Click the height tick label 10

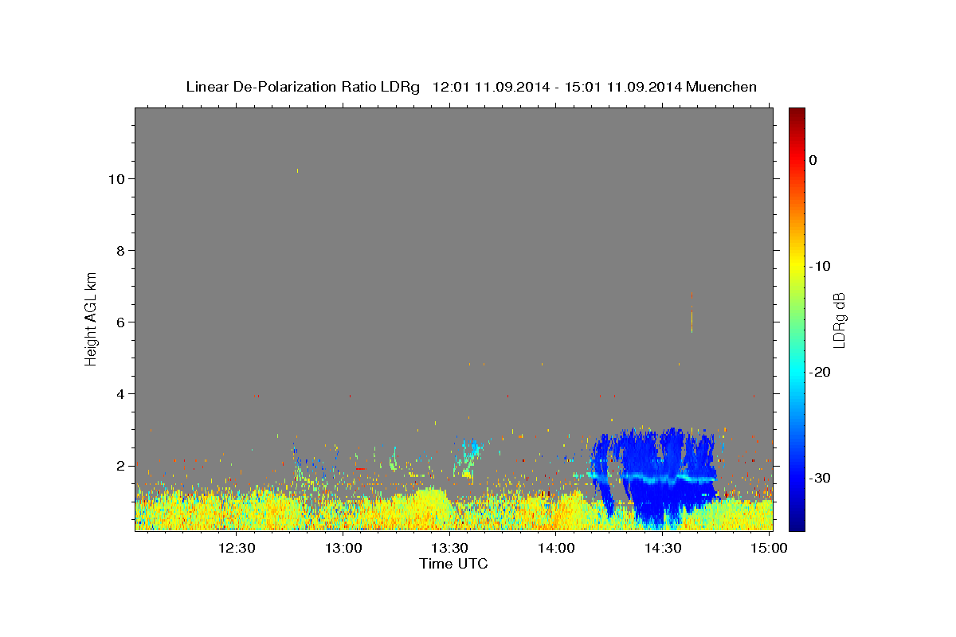coord(116,179)
